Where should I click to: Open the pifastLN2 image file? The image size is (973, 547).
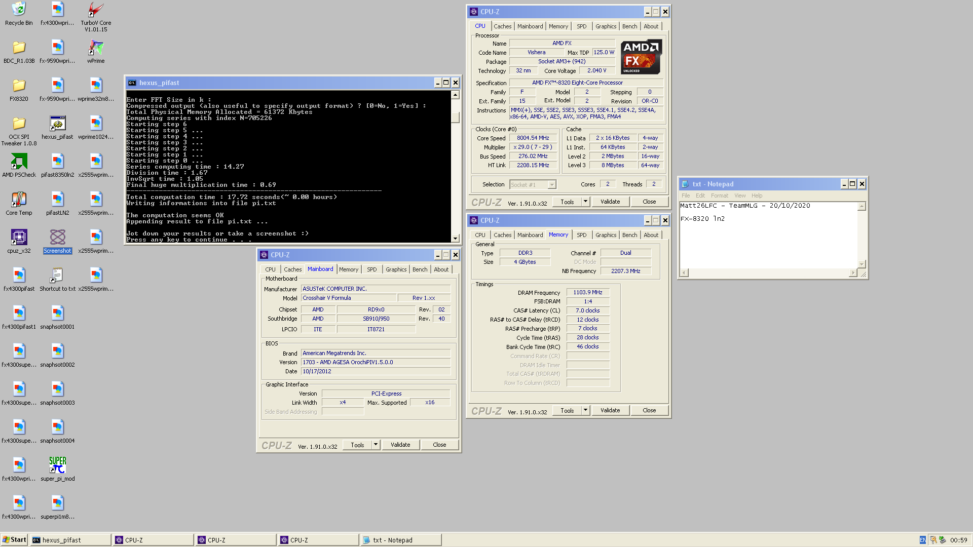(x=57, y=204)
